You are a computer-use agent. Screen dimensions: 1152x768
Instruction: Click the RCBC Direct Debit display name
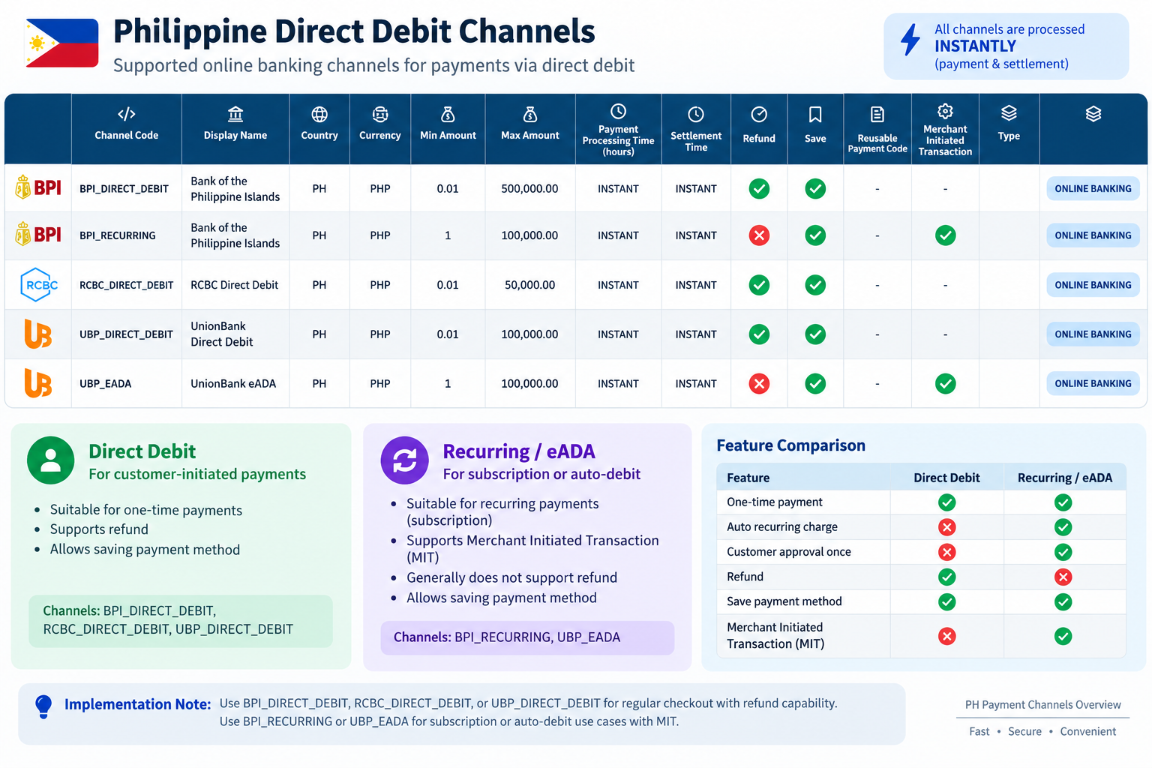point(235,285)
